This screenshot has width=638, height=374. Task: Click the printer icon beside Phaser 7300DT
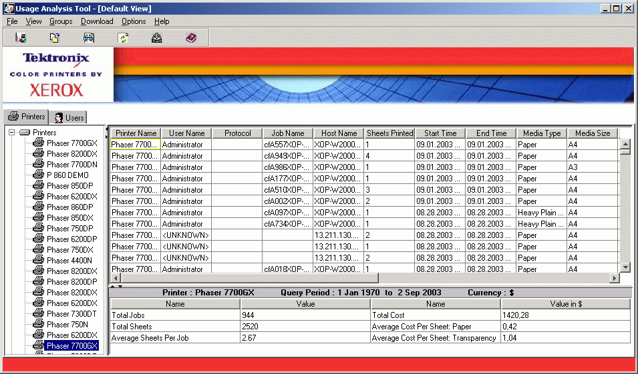[39, 313]
